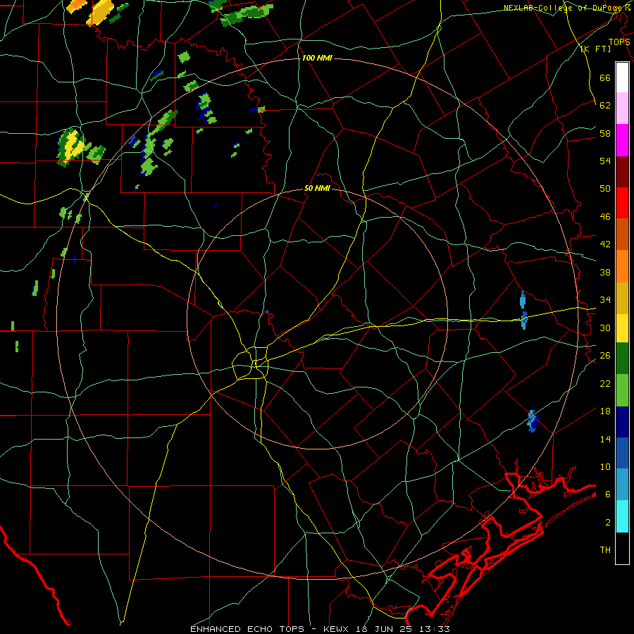The image size is (634, 634).
Task: Click the yellow legend band near 30
Action: [622, 328]
